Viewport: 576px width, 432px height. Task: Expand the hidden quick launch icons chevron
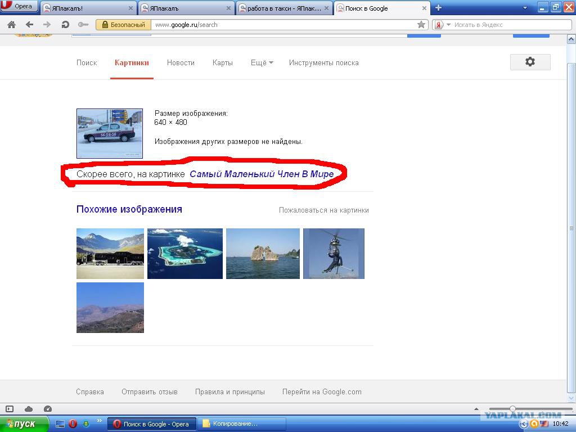pos(100,421)
